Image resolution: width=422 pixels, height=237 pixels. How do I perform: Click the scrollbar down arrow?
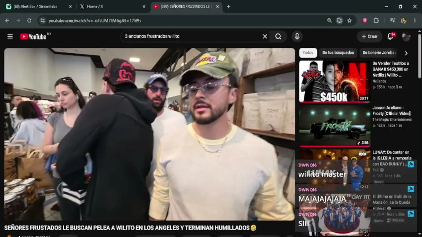[x=419, y=234]
